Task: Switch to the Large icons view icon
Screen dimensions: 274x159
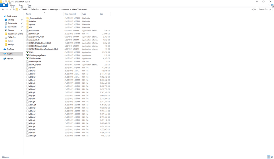Action: click(x=272, y=157)
